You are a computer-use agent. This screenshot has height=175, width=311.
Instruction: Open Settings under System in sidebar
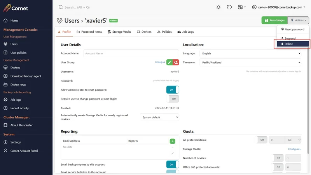[x=16, y=142]
